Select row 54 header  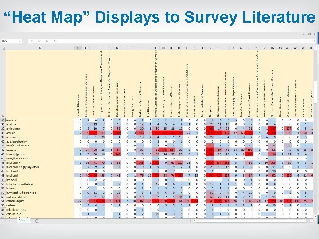3,201
